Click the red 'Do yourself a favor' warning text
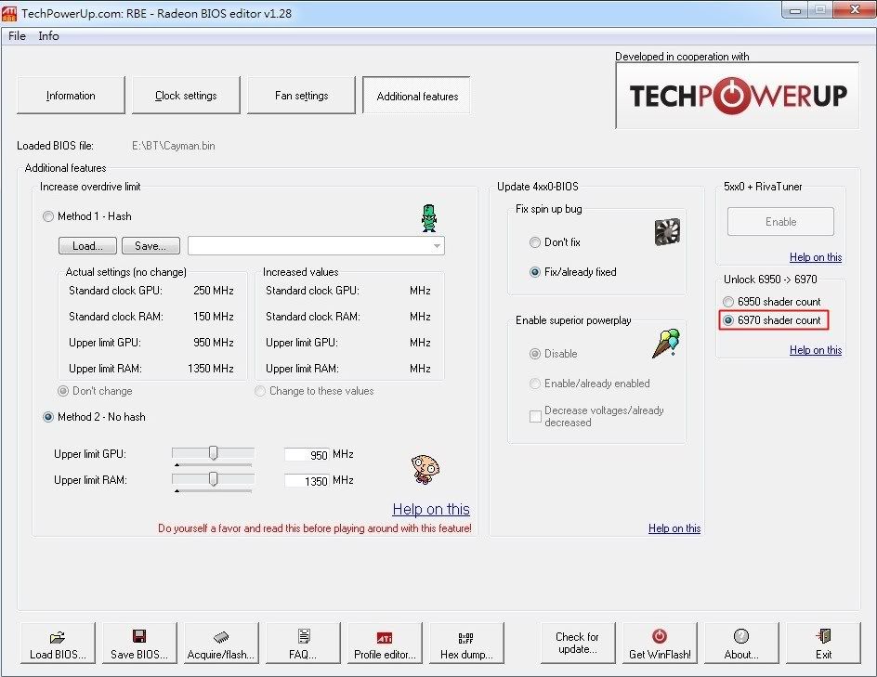Screen dimensions: 877x677 pyautogui.click(x=315, y=528)
